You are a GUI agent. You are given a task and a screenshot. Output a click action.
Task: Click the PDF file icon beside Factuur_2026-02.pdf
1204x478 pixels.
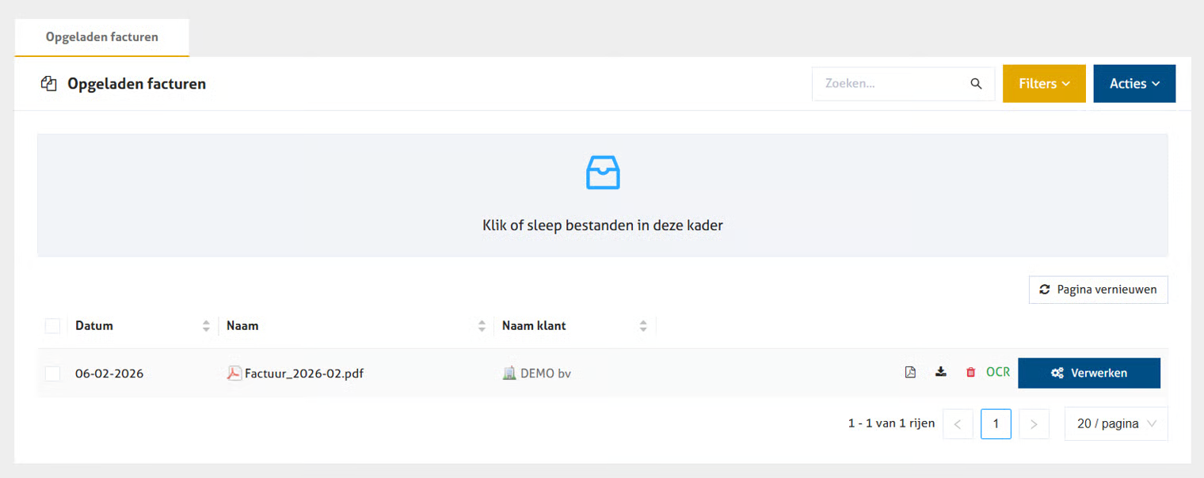pos(234,374)
